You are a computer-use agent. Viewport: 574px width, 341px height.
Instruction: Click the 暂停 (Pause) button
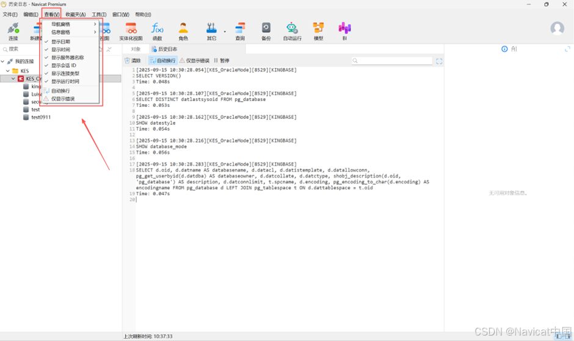222,61
